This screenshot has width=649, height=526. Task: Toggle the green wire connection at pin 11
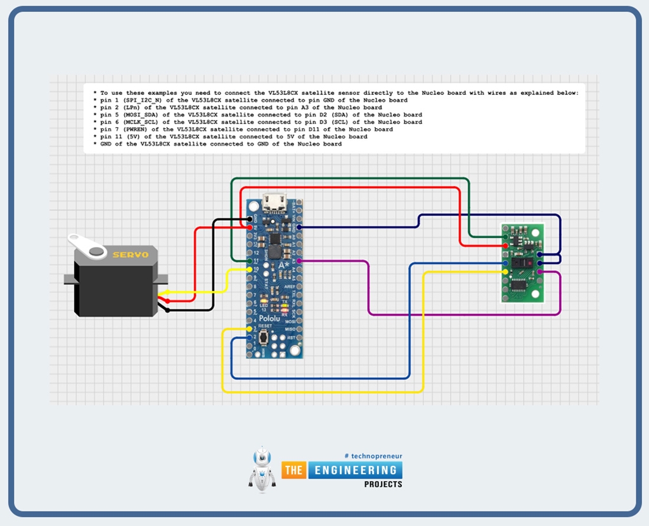point(250,261)
